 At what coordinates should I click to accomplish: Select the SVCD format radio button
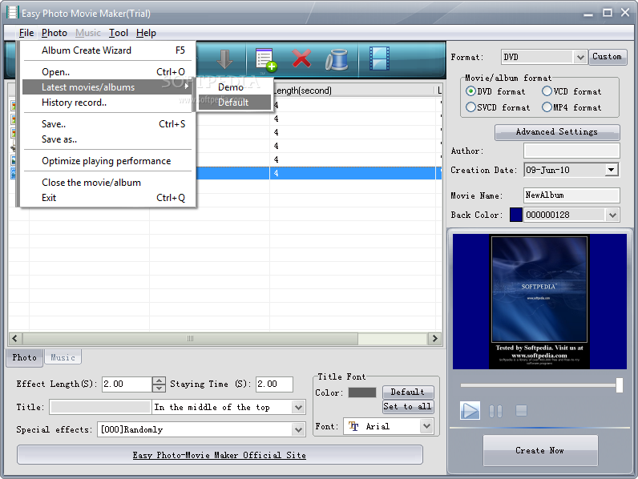[470, 107]
